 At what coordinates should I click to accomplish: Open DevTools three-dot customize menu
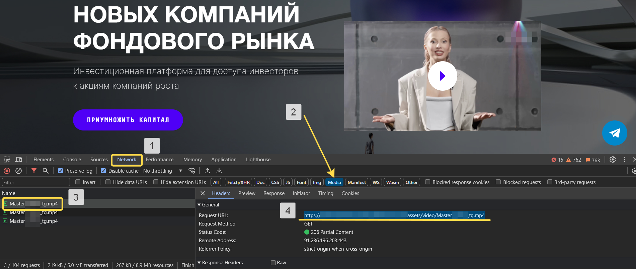click(624, 160)
